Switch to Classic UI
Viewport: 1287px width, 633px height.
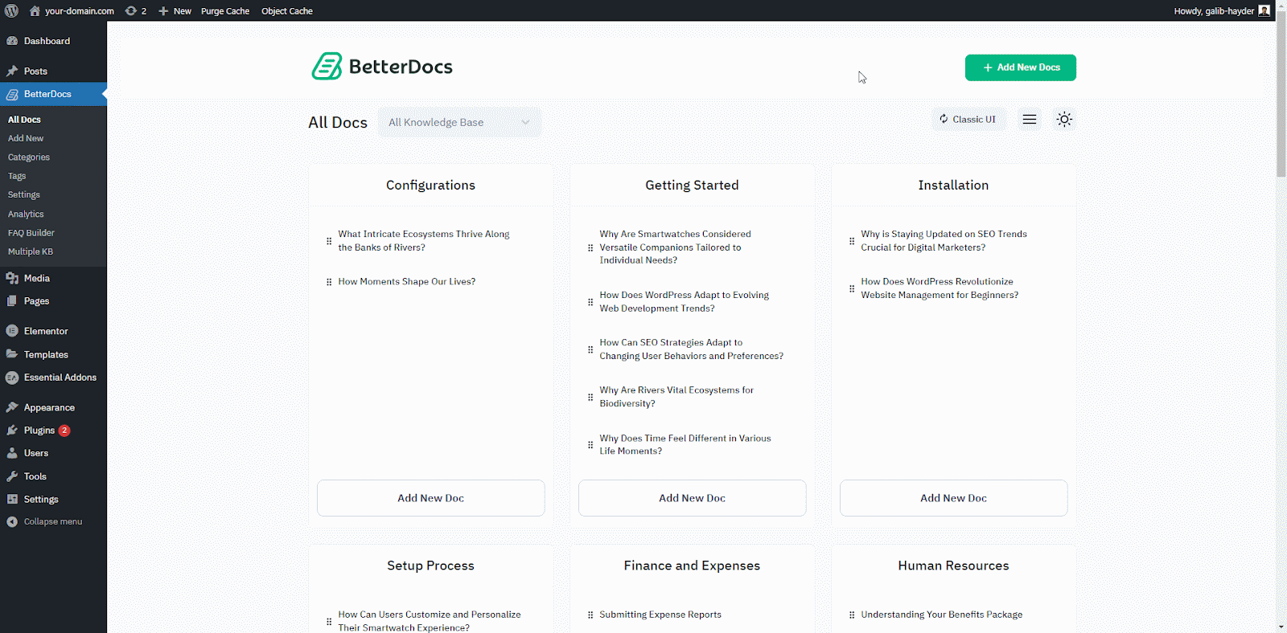click(x=968, y=119)
